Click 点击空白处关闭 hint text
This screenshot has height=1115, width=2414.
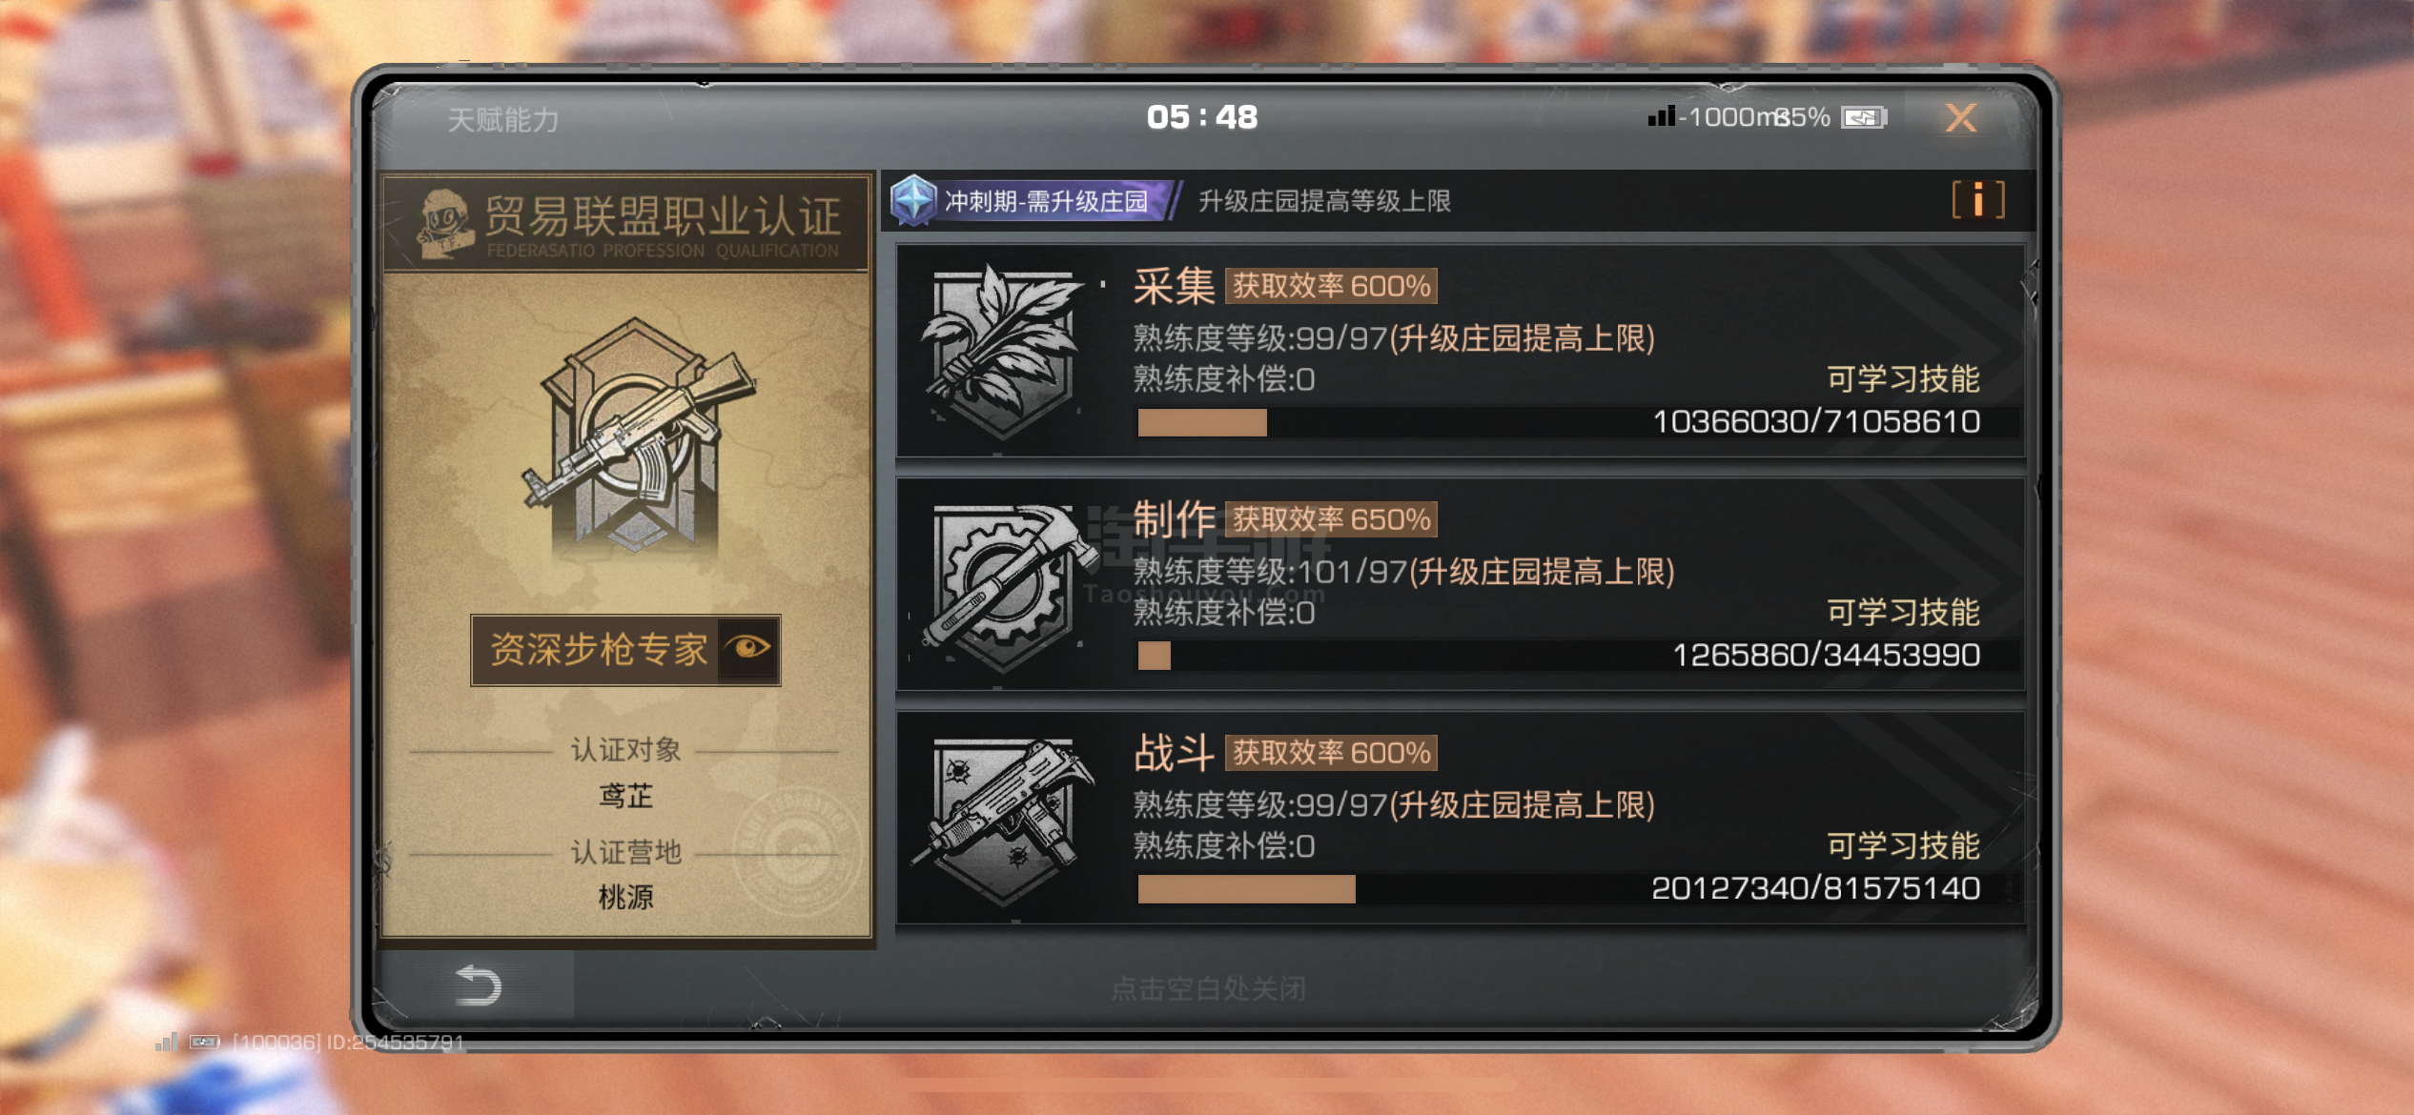[x=1208, y=988]
